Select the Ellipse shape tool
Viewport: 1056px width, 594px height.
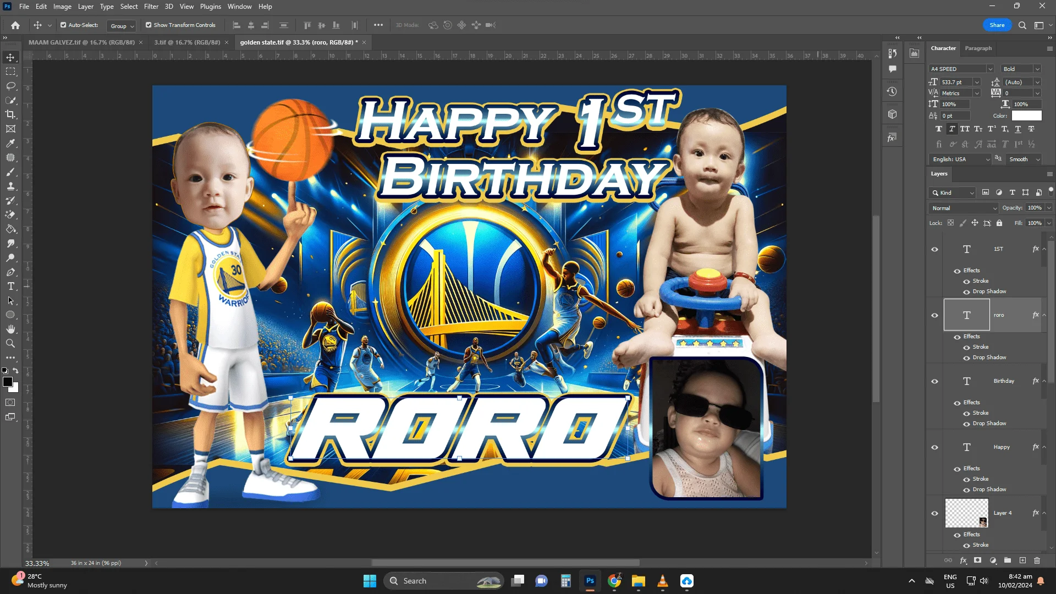[x=10, y=315]
